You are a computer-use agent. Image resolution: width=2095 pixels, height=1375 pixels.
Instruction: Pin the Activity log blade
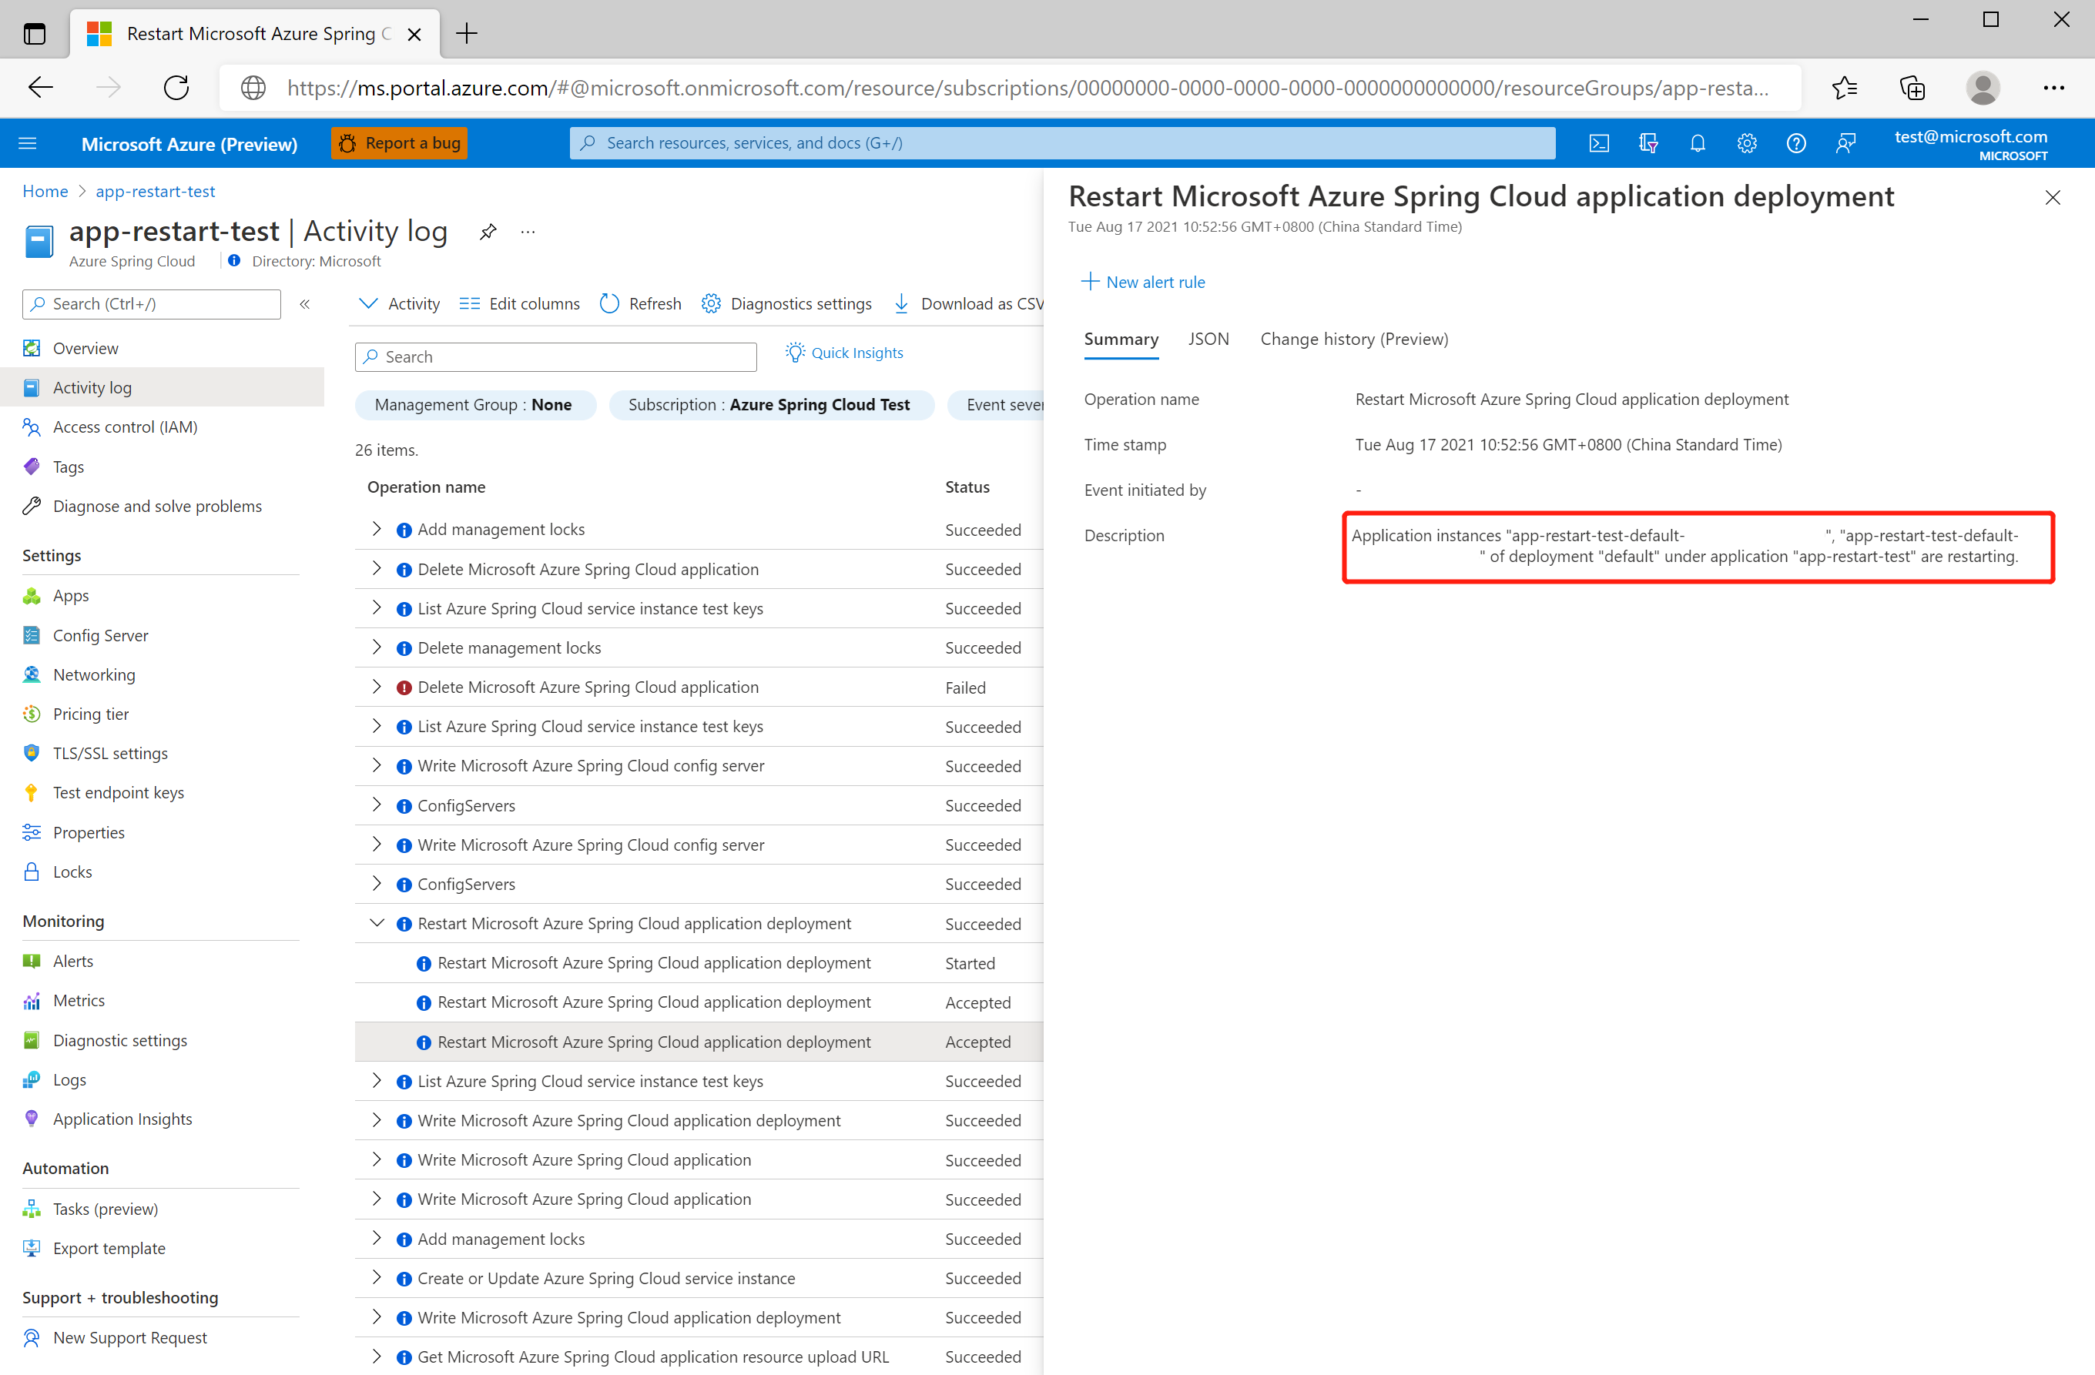pos(488,233)
